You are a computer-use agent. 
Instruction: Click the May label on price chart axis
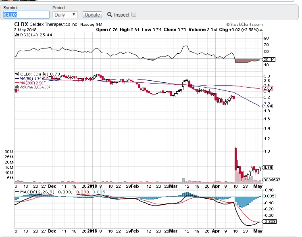point(258,186)
